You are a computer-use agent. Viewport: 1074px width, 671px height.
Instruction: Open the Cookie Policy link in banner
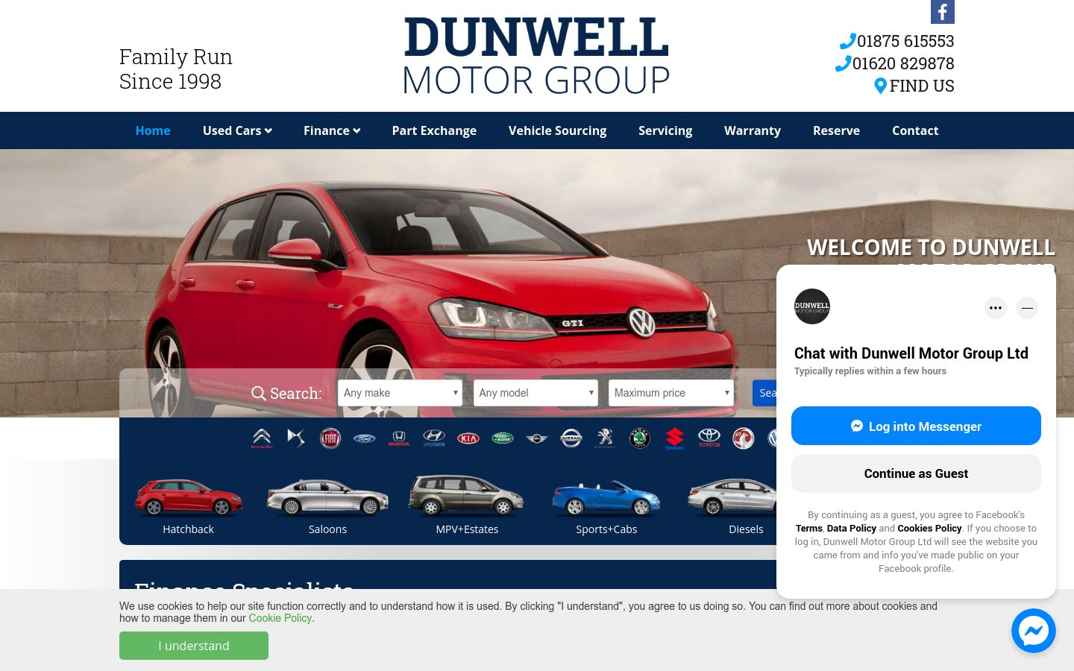pos(280,618)
